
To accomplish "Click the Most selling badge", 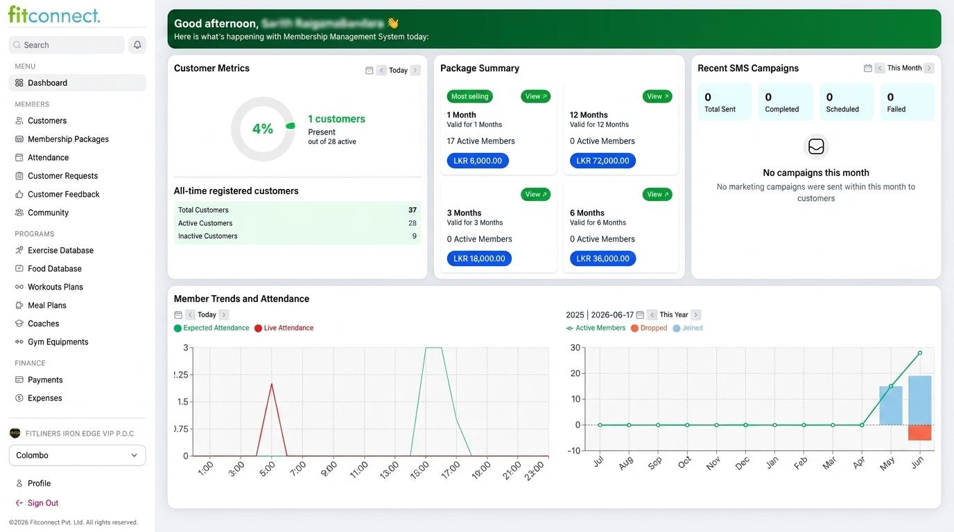I will point(470,96).
